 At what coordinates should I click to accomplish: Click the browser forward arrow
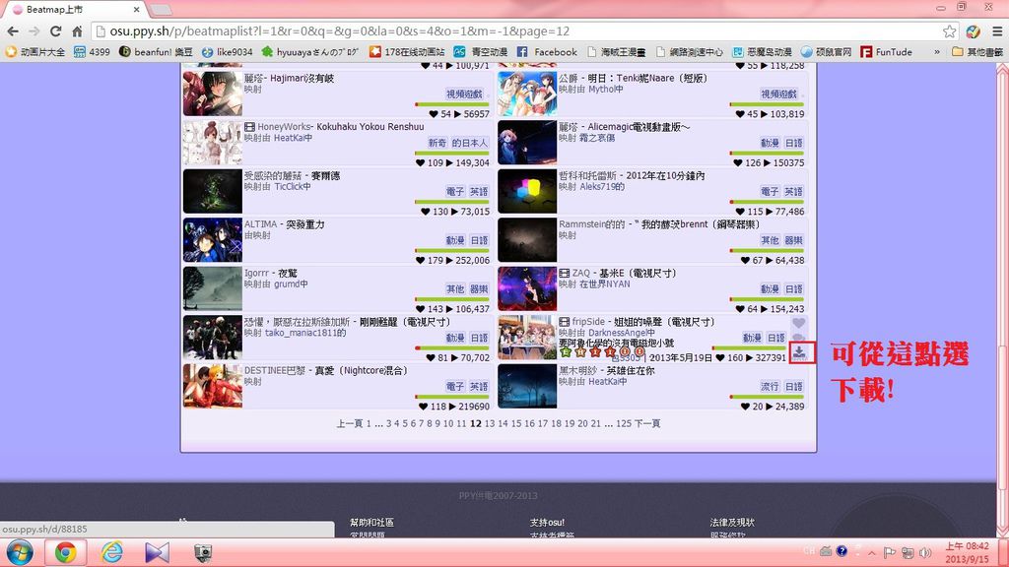pyautogui.click(x=34, y=31)
